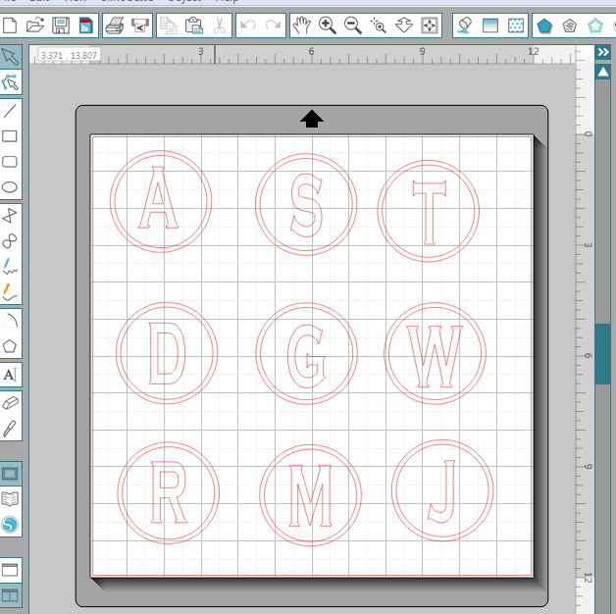Open the dotted pentagon icon panel
The width and height of the screenshot is (616, 614).
tap(595, 26)
